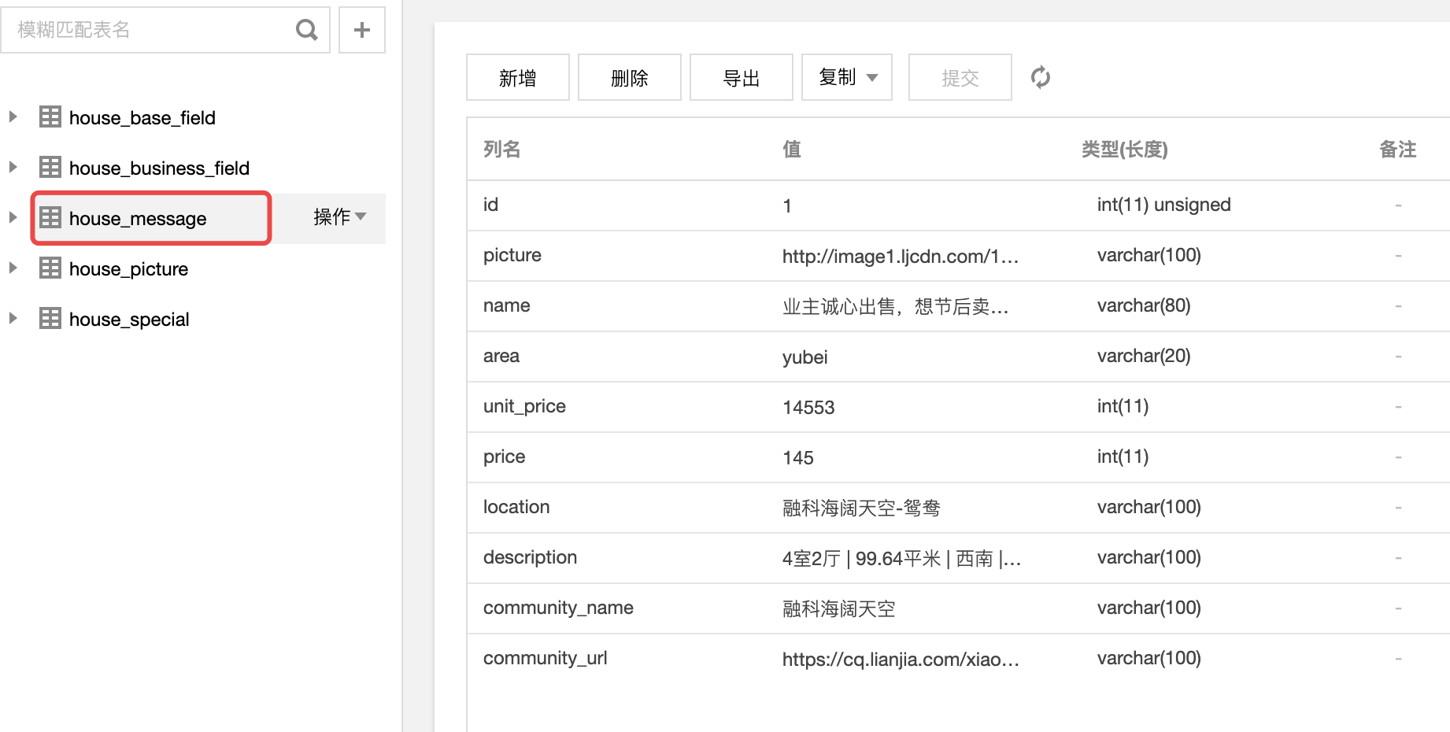Click the https://cq.lianjia.com value cell
The width and height of the screenshot is (1450, 732).
901,660
